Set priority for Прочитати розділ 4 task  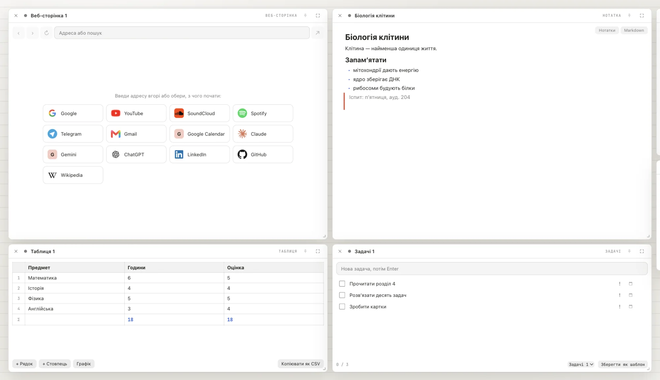620,284
